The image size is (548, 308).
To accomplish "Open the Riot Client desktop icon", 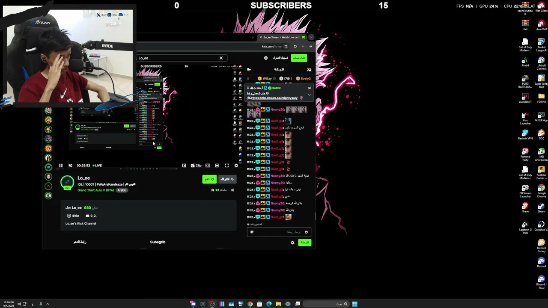I will 542,7.
